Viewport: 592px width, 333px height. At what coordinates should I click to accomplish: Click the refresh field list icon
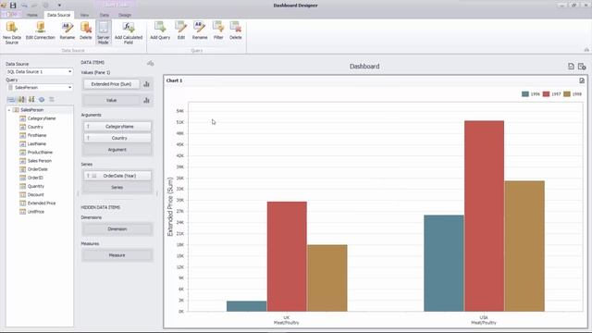[42, 99]
